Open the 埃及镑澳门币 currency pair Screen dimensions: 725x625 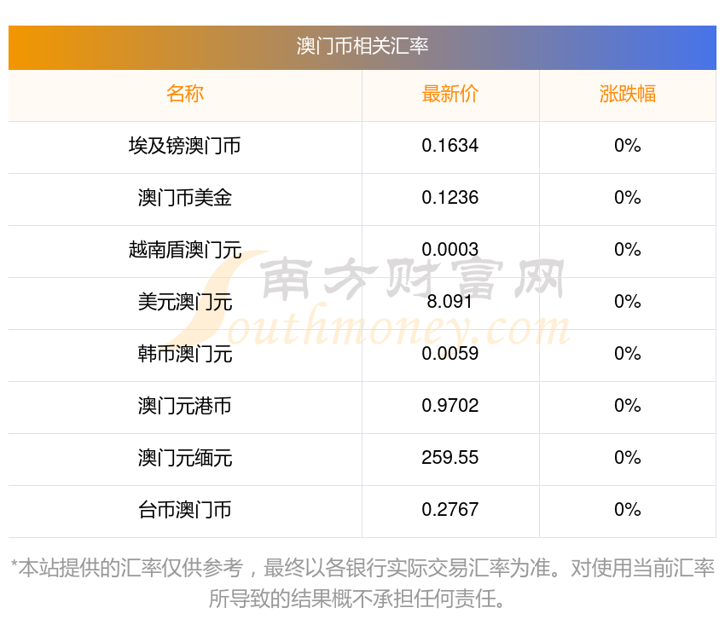[x=185, y=146]
